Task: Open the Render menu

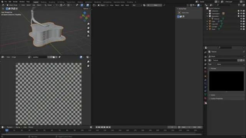Action: [x=15, y=2]
